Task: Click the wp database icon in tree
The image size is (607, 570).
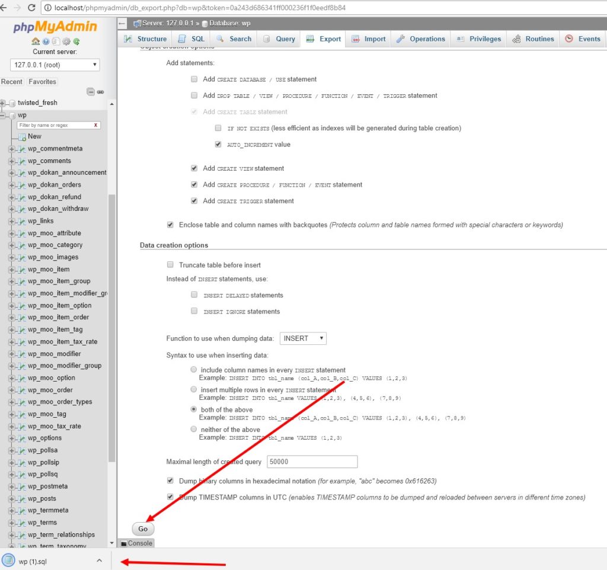Action: pyautogui.click(x=12, y=116)
